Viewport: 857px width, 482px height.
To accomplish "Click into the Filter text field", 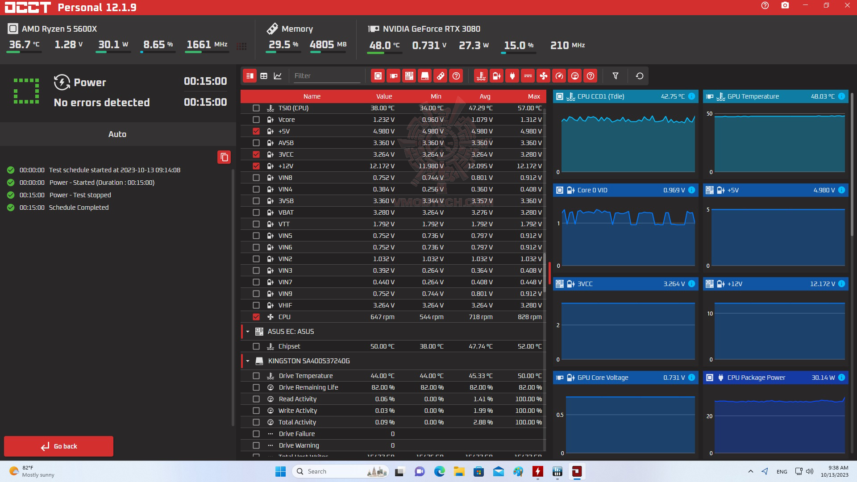I will tap(326, 76).
